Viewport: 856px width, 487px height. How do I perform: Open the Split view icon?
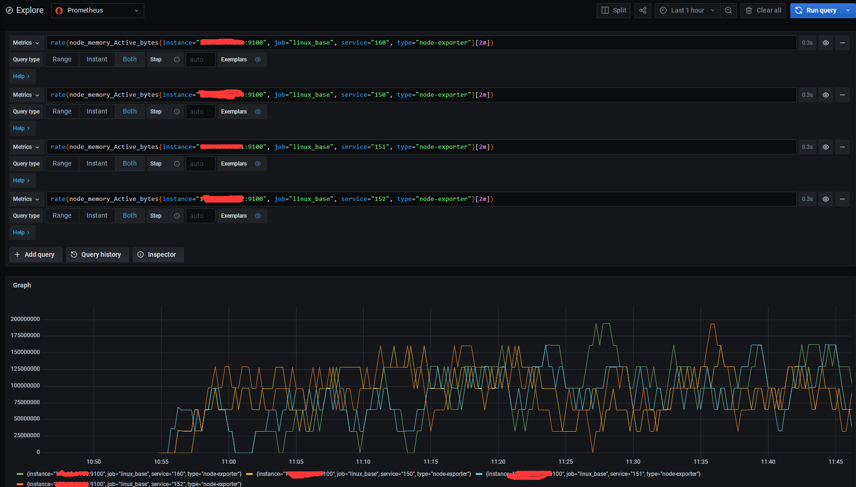coord(613,10)
